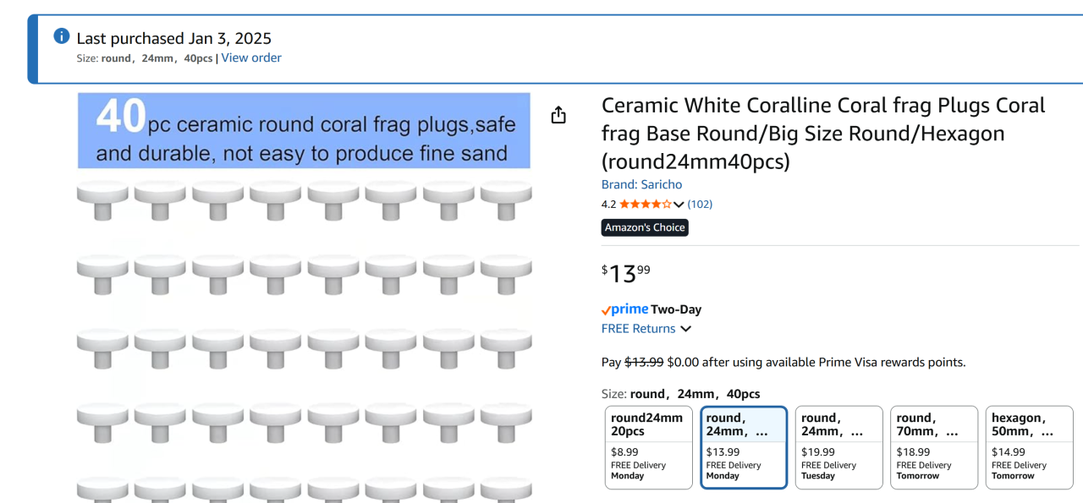This screenshot has height=503, width=1083.
Task: Click the blue info icon in purchase banner
Action: pyautogui.click(x=62, y=36)
